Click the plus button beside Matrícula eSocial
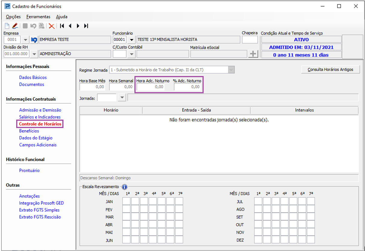 pos(253,54)
